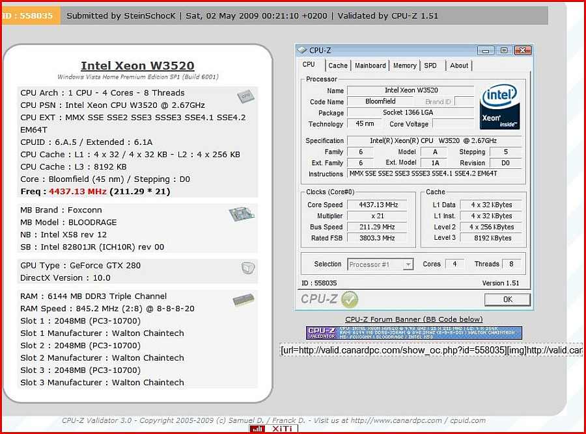Screen dimensions: 586x434
Task: Click the Intel Xeon W3520 heading link
Action: coord(137,66)
